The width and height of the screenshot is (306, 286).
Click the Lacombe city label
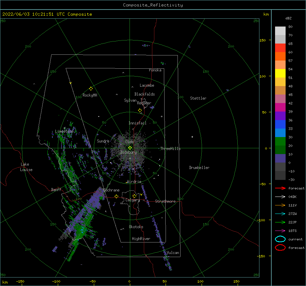click(147, 85)
